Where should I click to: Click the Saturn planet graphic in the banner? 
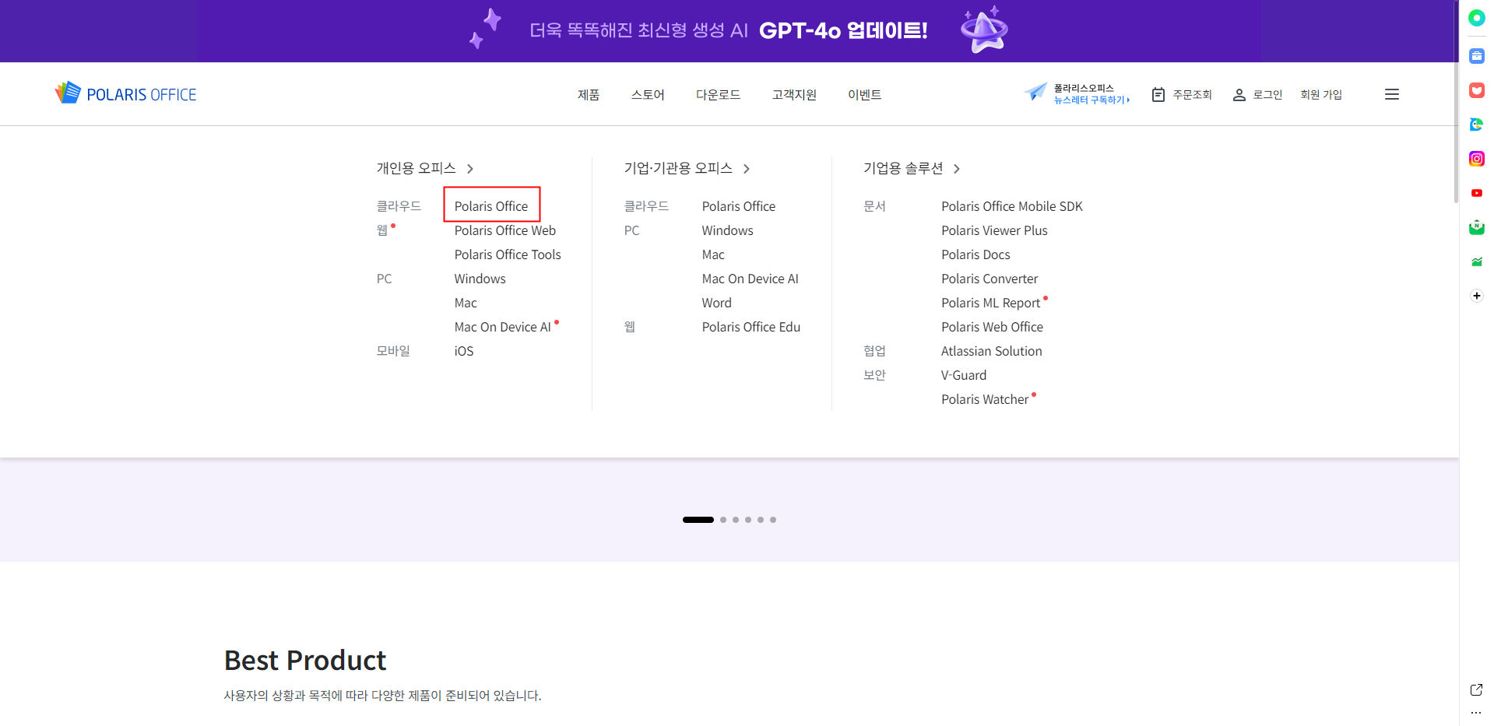(984, 30)
